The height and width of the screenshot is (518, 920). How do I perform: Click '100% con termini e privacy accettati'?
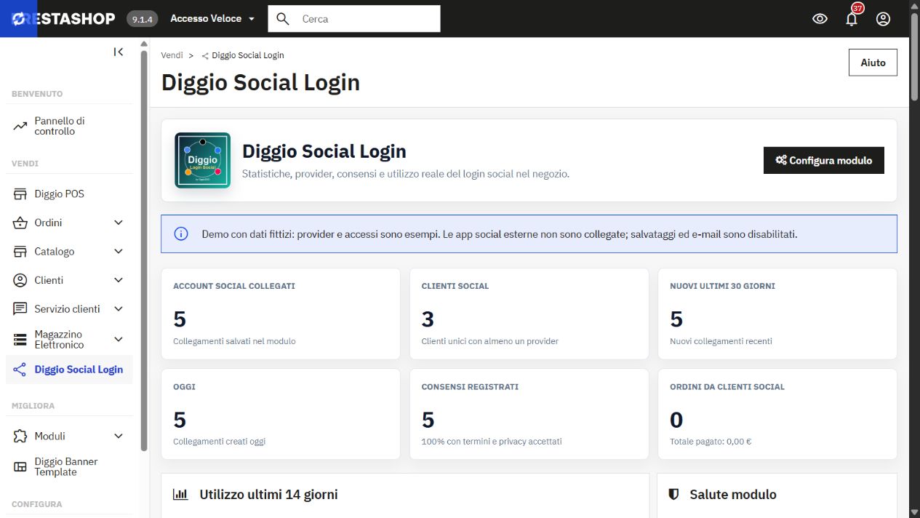click(492, 442)
